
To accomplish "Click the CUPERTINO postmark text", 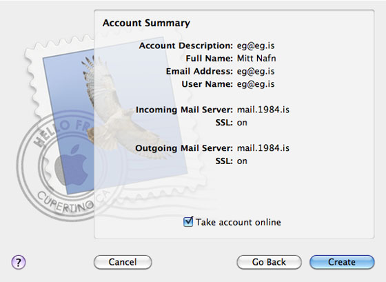I will (65, 203).
